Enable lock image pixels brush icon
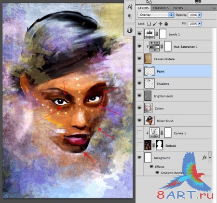The height and width of the screenshot is (203, 217). click(154, 24)
